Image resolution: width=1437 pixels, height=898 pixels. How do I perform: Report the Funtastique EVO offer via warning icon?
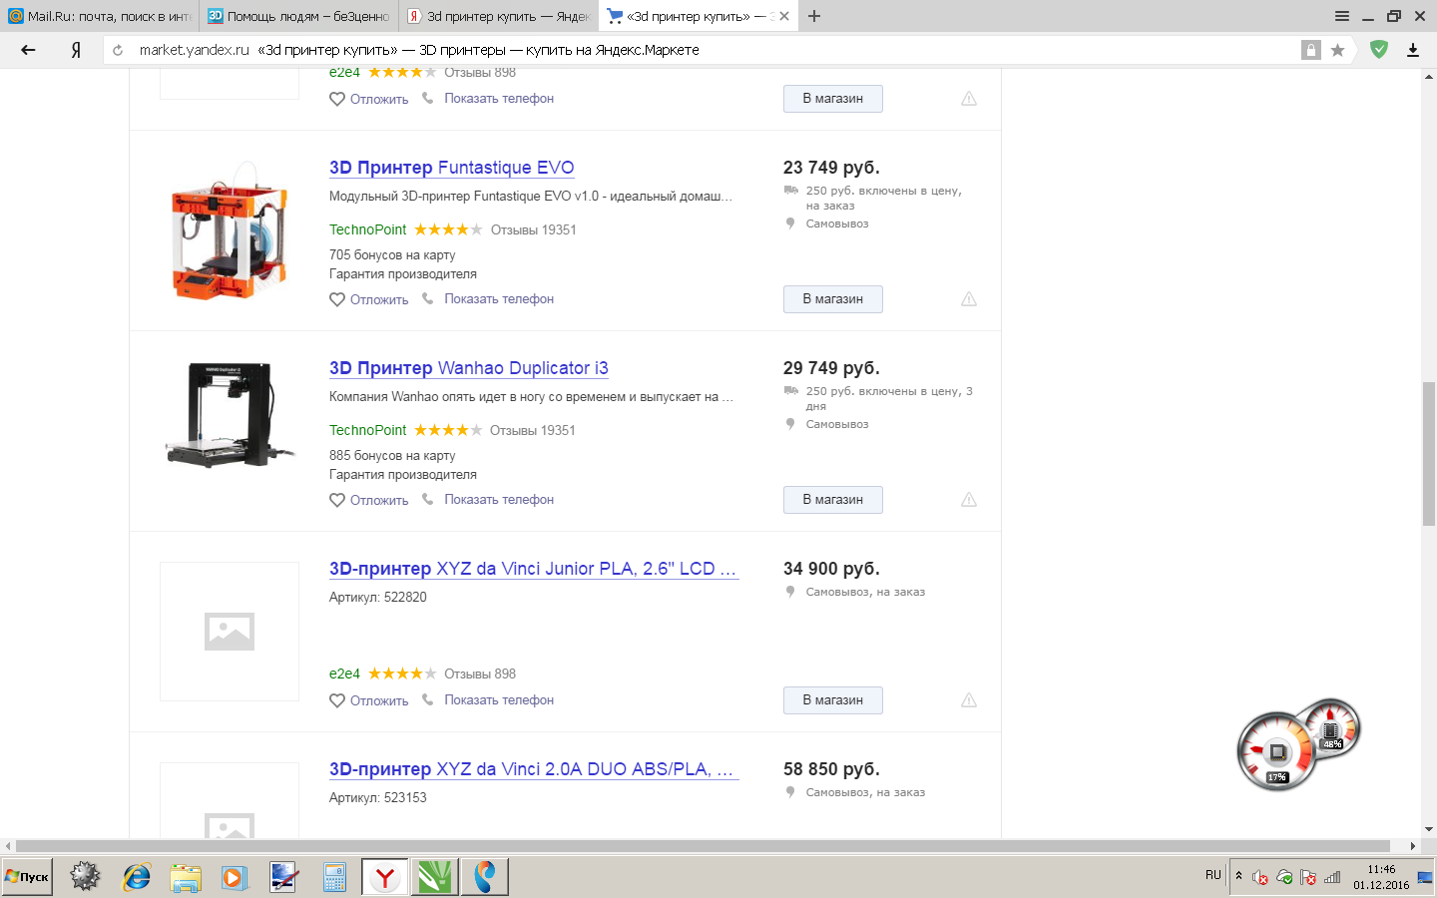969,299
